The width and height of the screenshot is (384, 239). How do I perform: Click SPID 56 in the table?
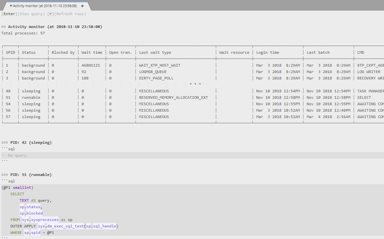(x=8, y=110)
